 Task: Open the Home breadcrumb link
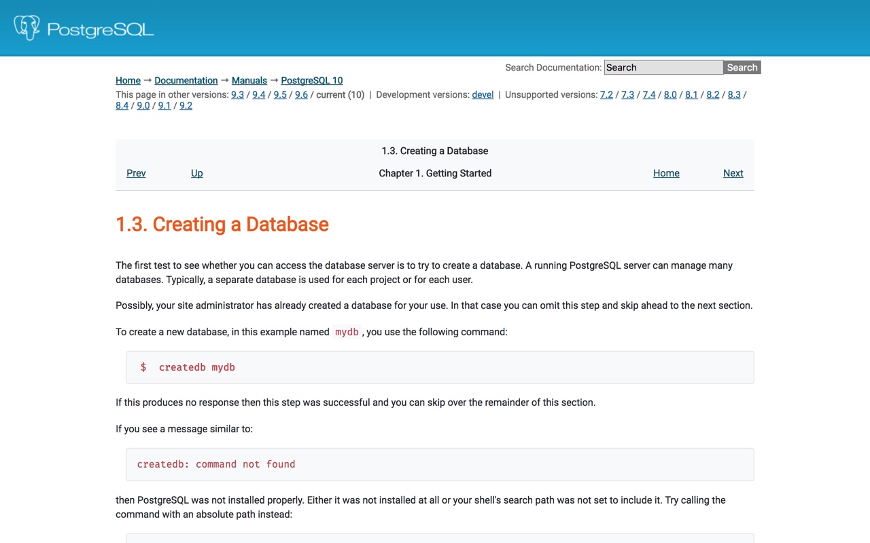point(128,80)
